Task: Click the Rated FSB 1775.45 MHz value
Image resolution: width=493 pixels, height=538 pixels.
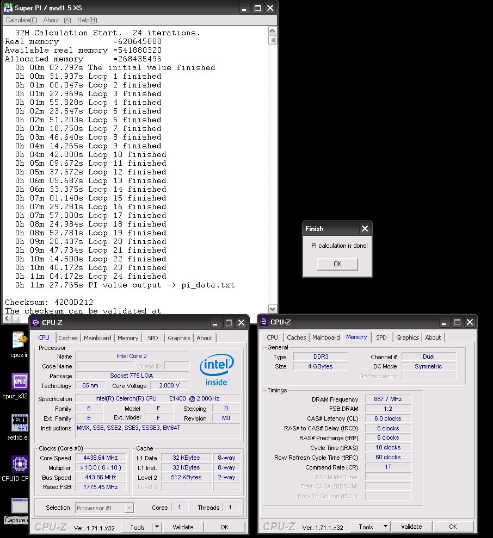Action: click(101, 487)
